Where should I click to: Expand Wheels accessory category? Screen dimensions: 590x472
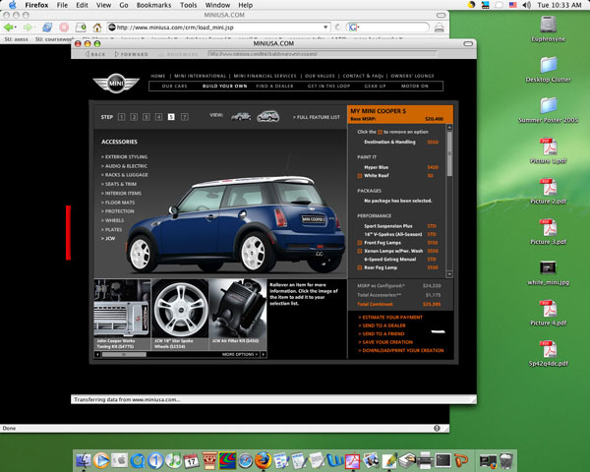(112, 220)
